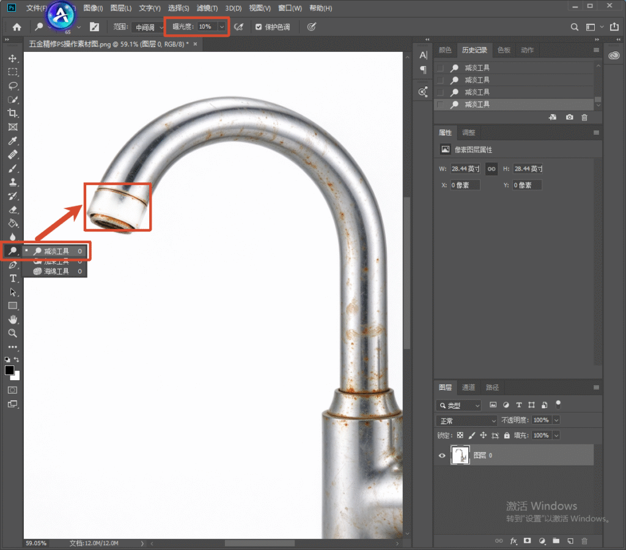Select the Horizontal Type tool

pos(13,278)
